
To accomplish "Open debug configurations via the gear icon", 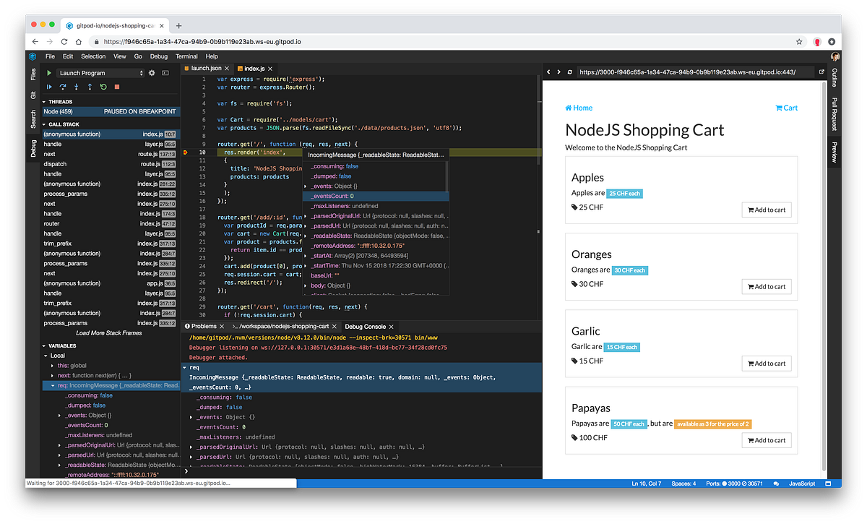I will [x=152, y=72].
